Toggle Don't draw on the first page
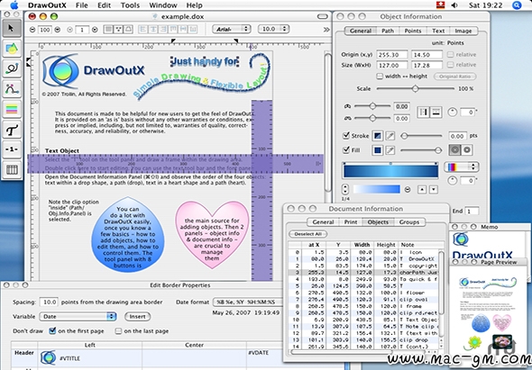This screenshot has width=532, height=370. tap(52, 330)
